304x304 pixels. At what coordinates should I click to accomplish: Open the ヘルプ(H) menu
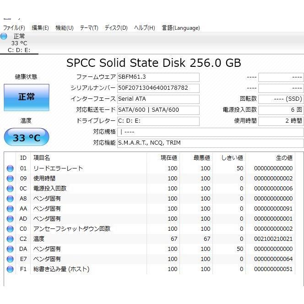click(145, 28)
